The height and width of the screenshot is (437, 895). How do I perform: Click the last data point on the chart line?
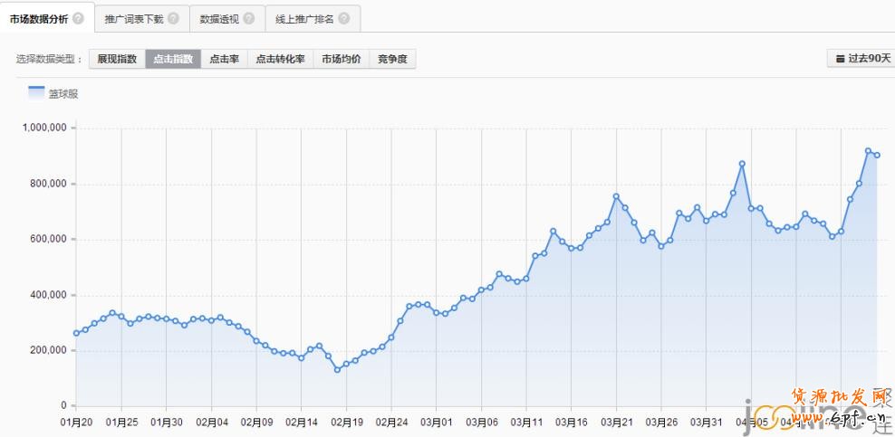[x=877, y=155]
